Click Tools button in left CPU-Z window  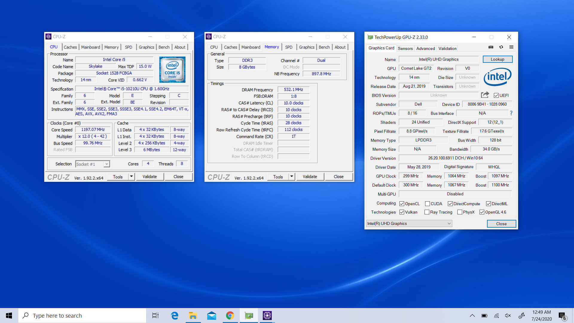118,177
